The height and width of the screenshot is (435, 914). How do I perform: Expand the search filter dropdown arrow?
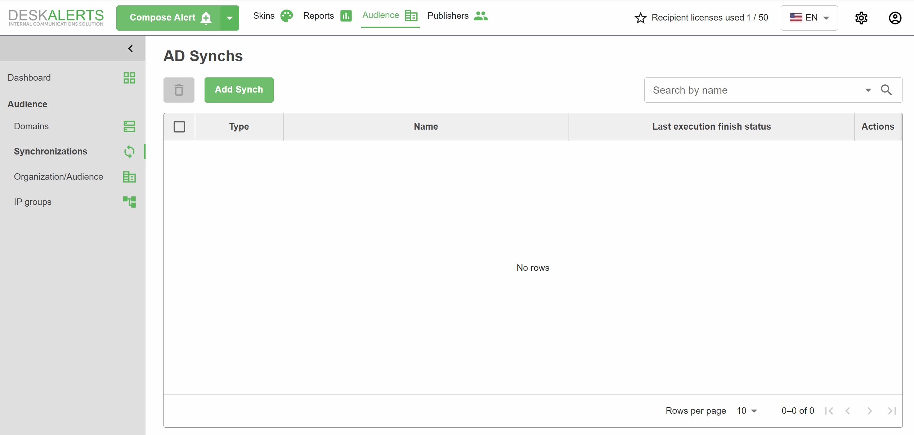(x=868, y=90)
